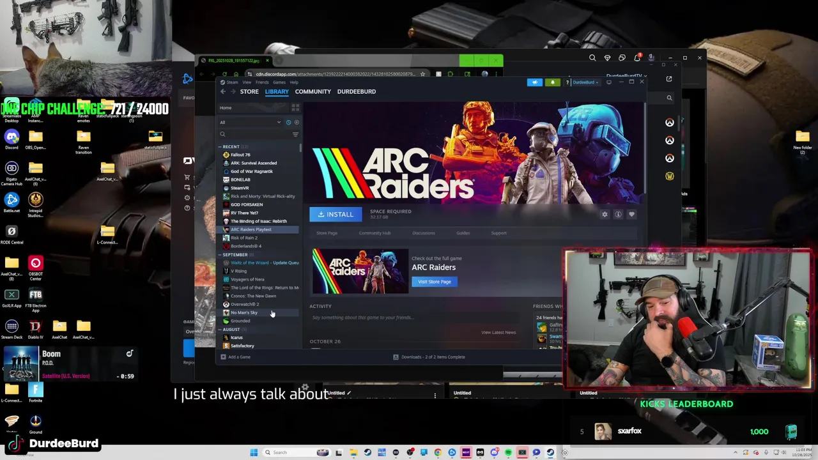Open Downloads status at bottom bar

click(429, 357)
